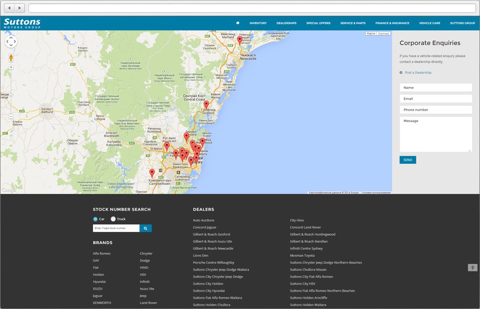Open the Inventory menu

[x=258, y=23]
